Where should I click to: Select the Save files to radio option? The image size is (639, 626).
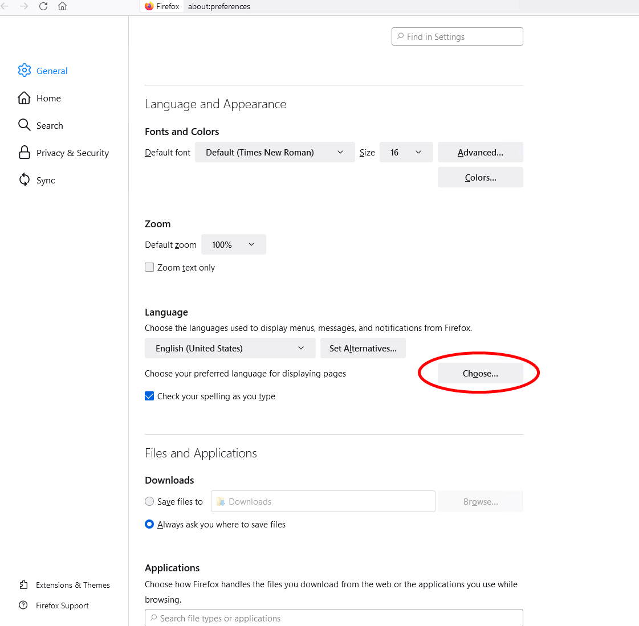coord(149,501)
